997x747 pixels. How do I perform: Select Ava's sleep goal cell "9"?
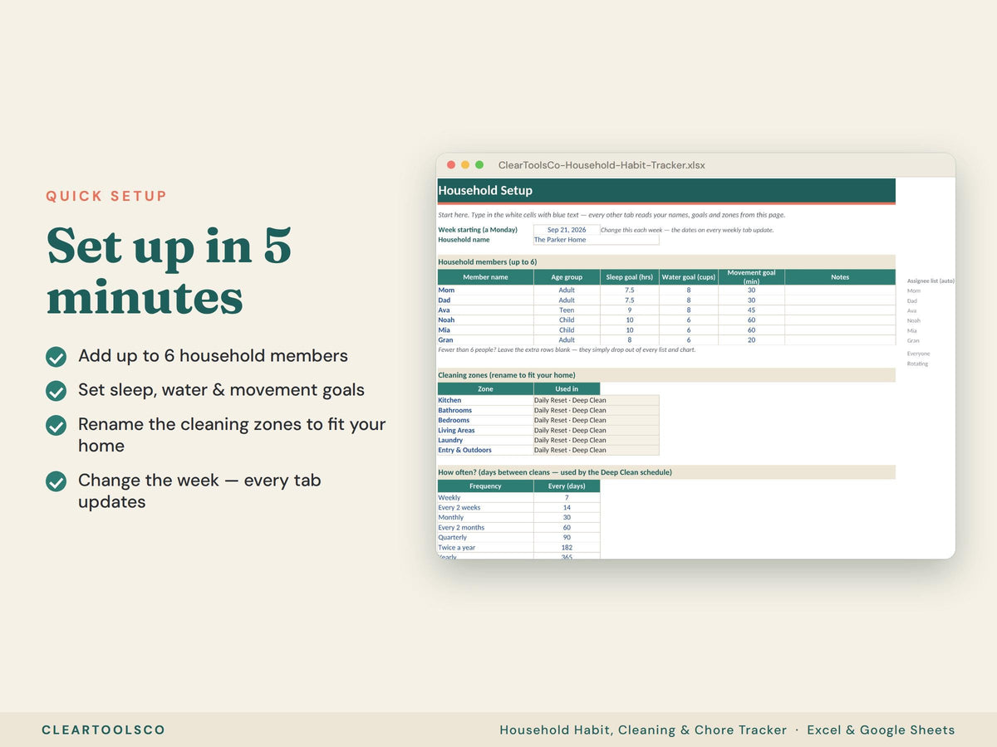point(630,310)
